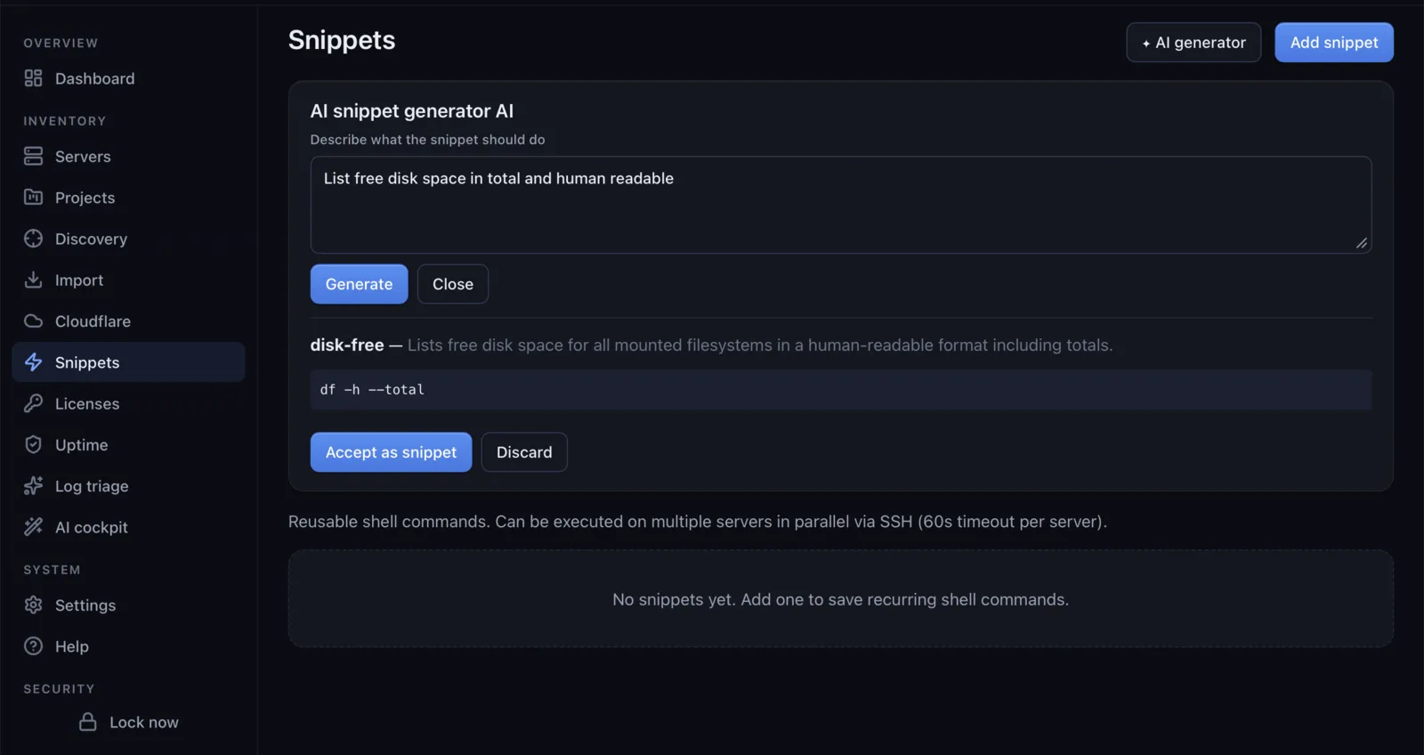Click the Settings gear icon
1424x755 pixels.
point(33,605)
